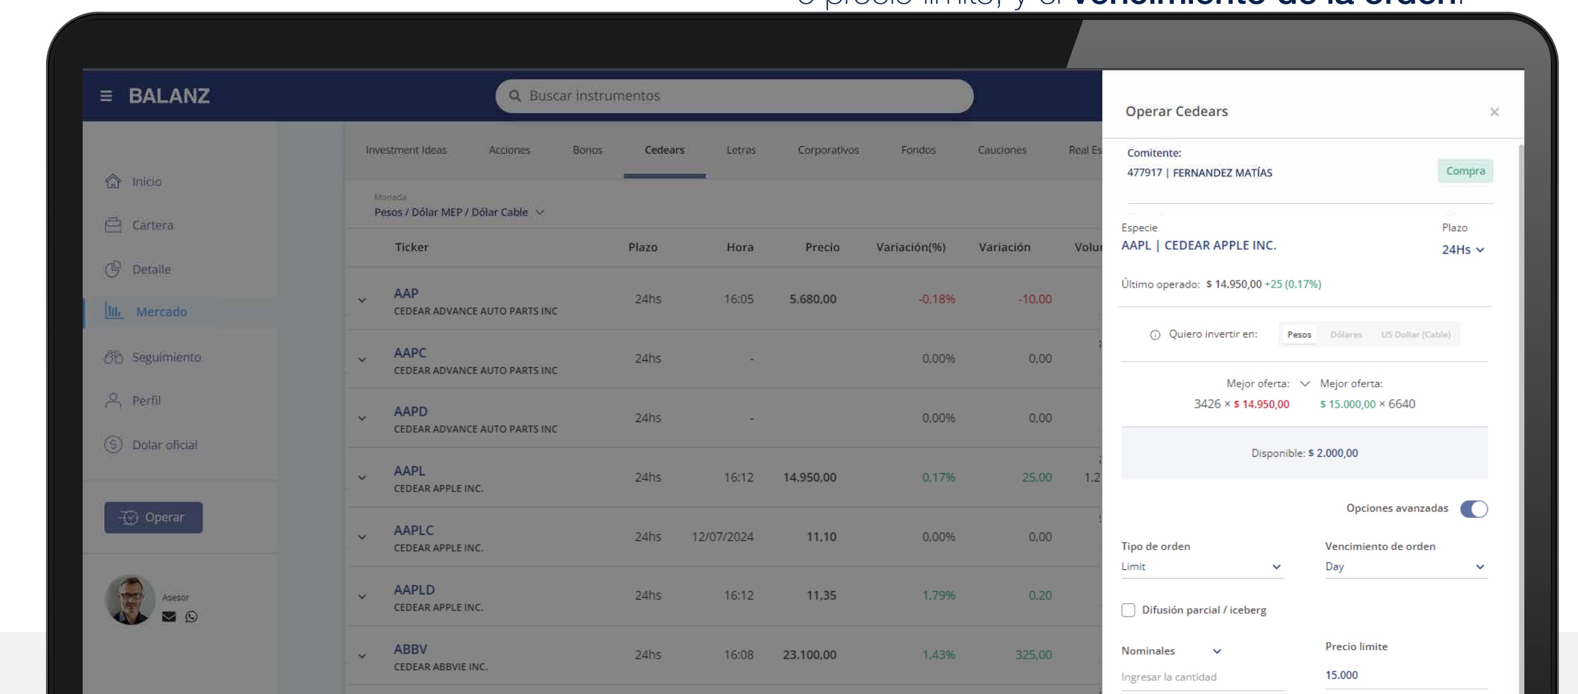Email the advisor via envelope icon
1578x694 pixels.
tap(169, 616)
